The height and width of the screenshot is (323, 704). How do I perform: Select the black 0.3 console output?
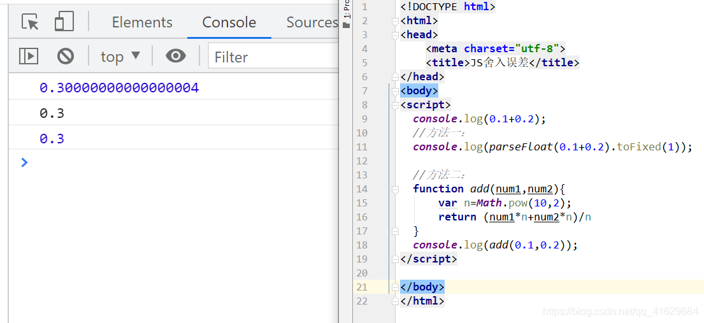52,113
